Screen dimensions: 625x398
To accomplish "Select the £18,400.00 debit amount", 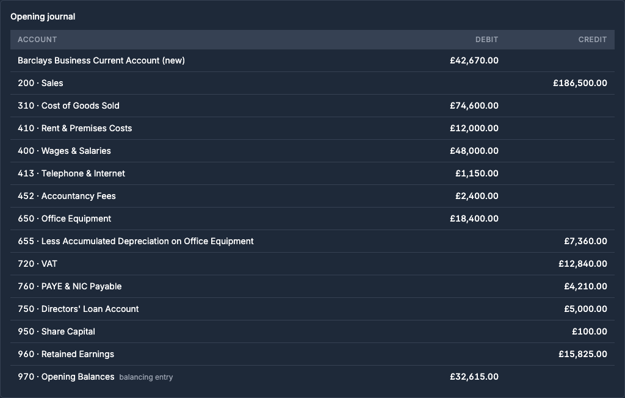I will click(474, 219).
